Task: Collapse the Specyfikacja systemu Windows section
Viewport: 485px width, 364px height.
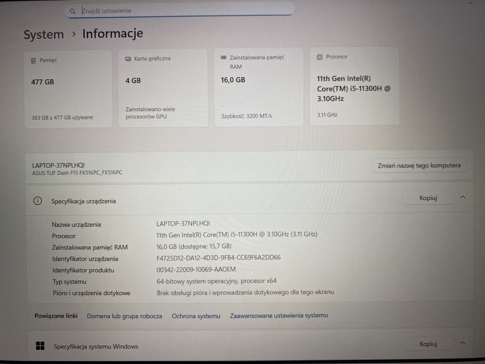Action: 463,343
